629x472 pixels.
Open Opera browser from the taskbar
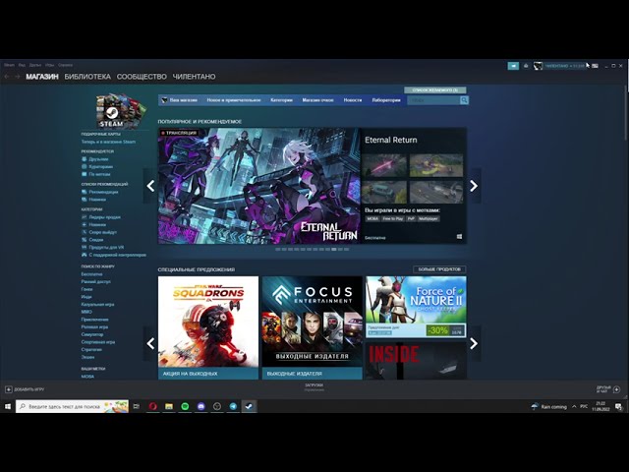pyautogui.click(x=153, y=406)
